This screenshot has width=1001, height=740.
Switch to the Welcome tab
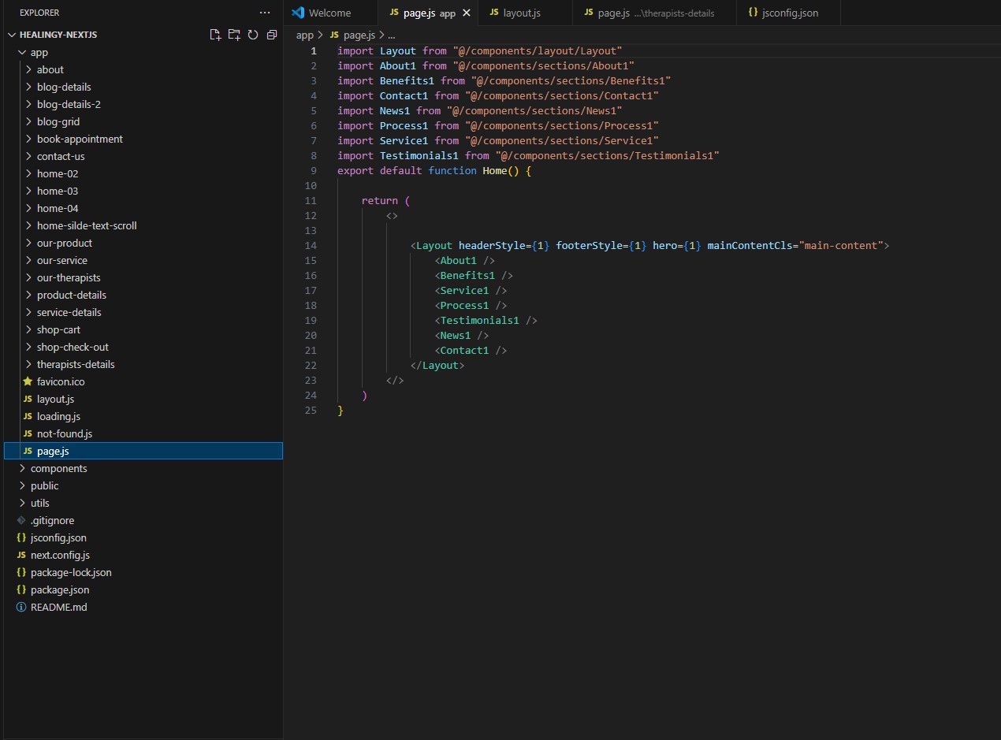point(331,13)
